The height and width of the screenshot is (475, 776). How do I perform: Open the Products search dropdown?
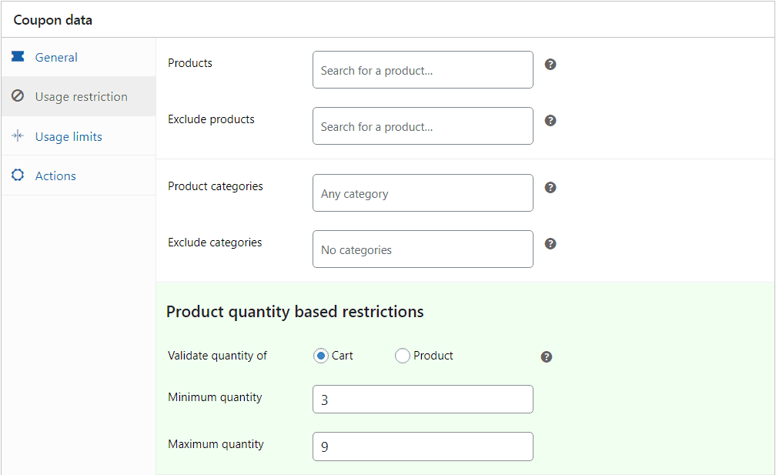point(423,70)
